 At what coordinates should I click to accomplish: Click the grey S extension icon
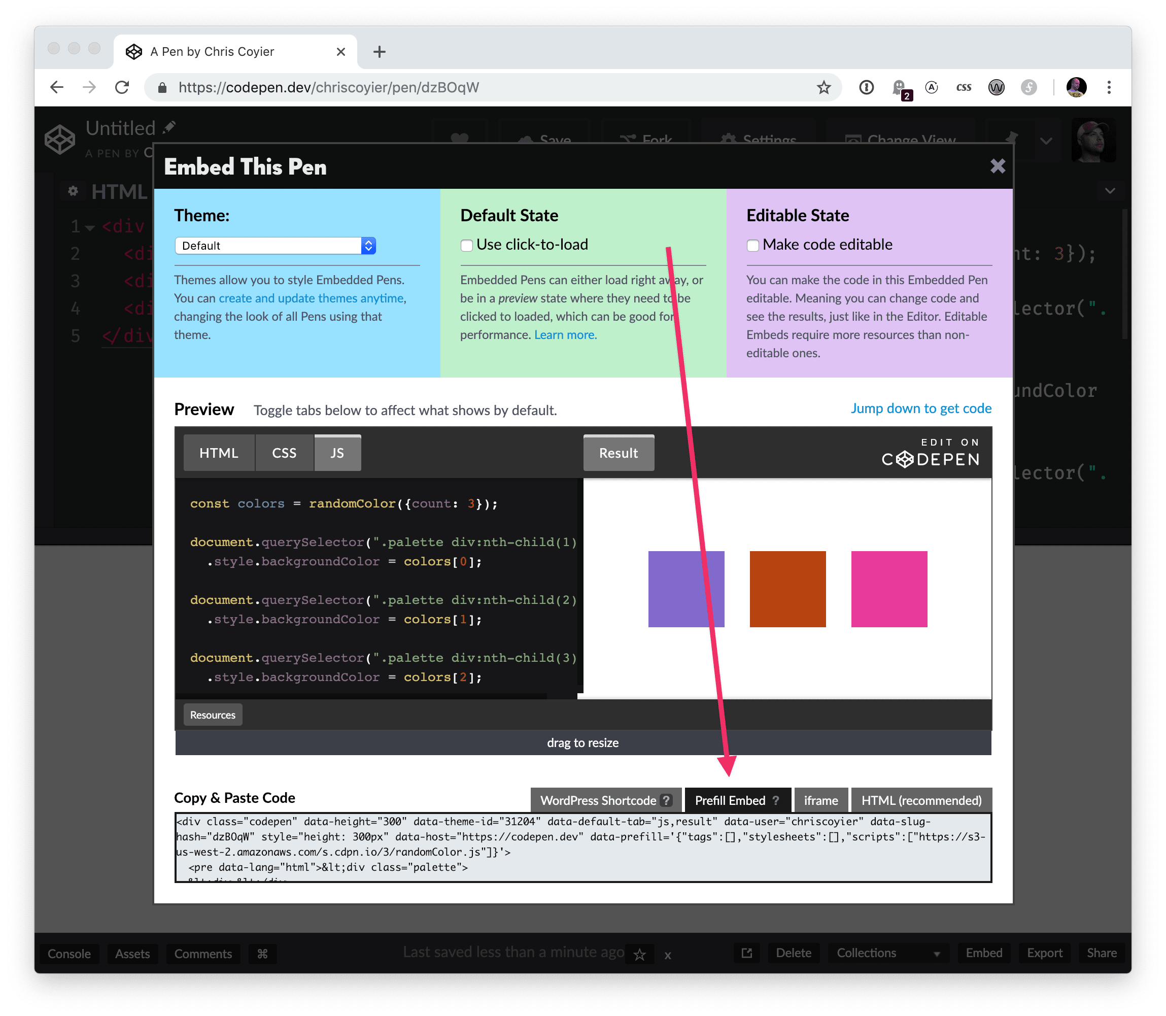click(1029, 87)
